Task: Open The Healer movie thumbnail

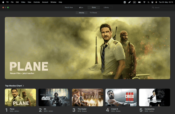Action: click(87, 97)
